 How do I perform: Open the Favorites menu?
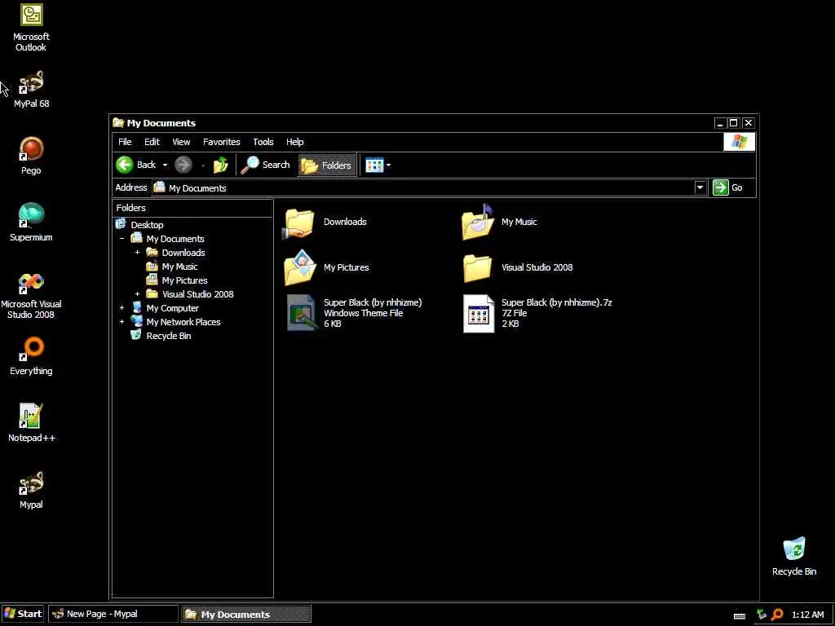click(222, 142)
